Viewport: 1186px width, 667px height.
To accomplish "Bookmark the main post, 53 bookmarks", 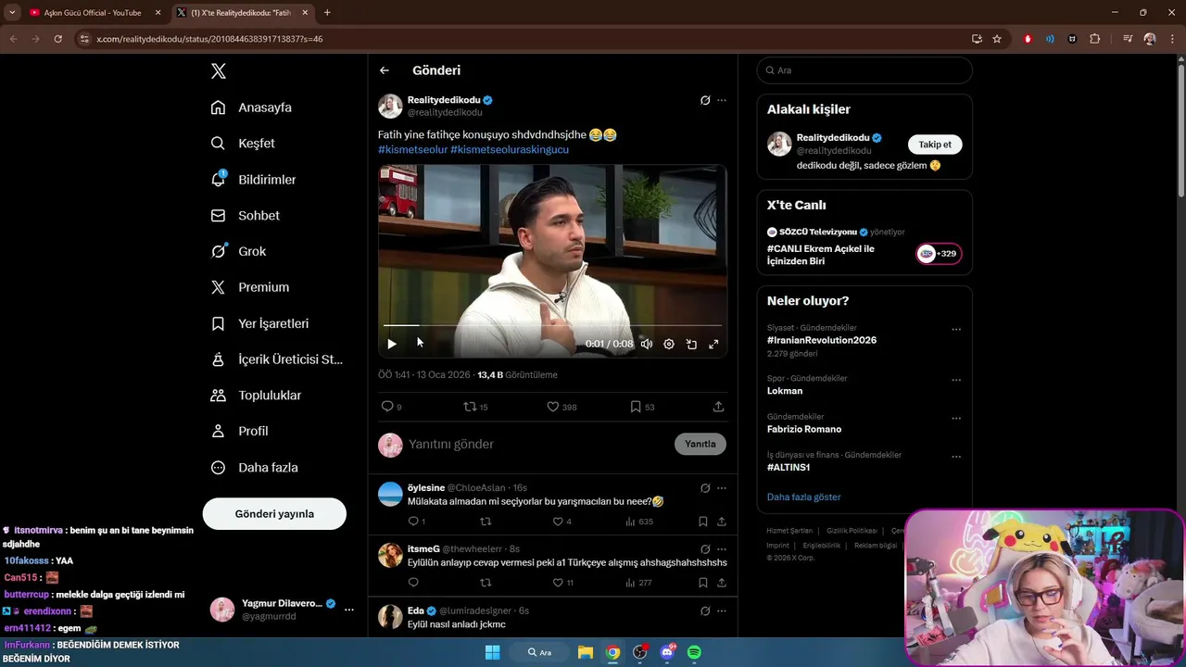I will point(642,407).
